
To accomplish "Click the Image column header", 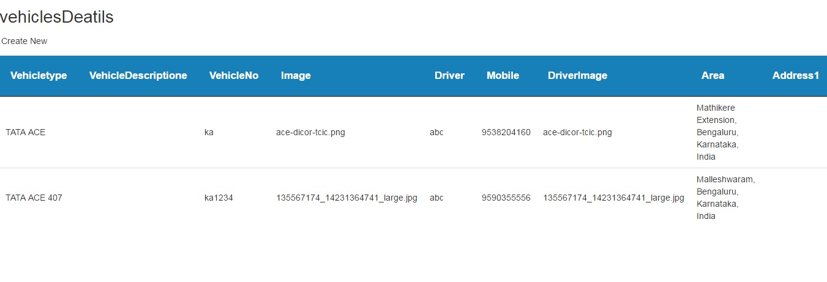I will point(296,75).
